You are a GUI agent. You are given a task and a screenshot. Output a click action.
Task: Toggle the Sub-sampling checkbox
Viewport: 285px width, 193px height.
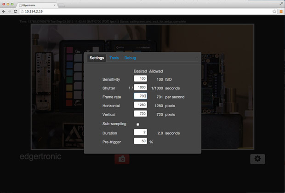tap(137, 124)
